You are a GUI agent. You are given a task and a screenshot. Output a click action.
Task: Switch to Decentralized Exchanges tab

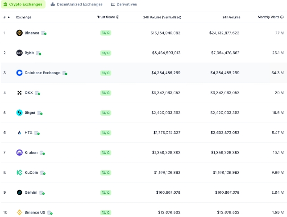[x=76, y=4]
